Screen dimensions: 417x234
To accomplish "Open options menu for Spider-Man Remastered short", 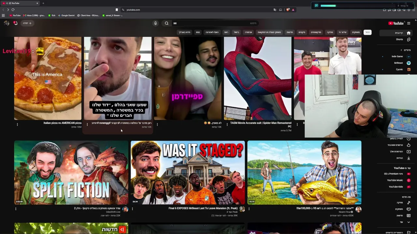I will 227,124.
